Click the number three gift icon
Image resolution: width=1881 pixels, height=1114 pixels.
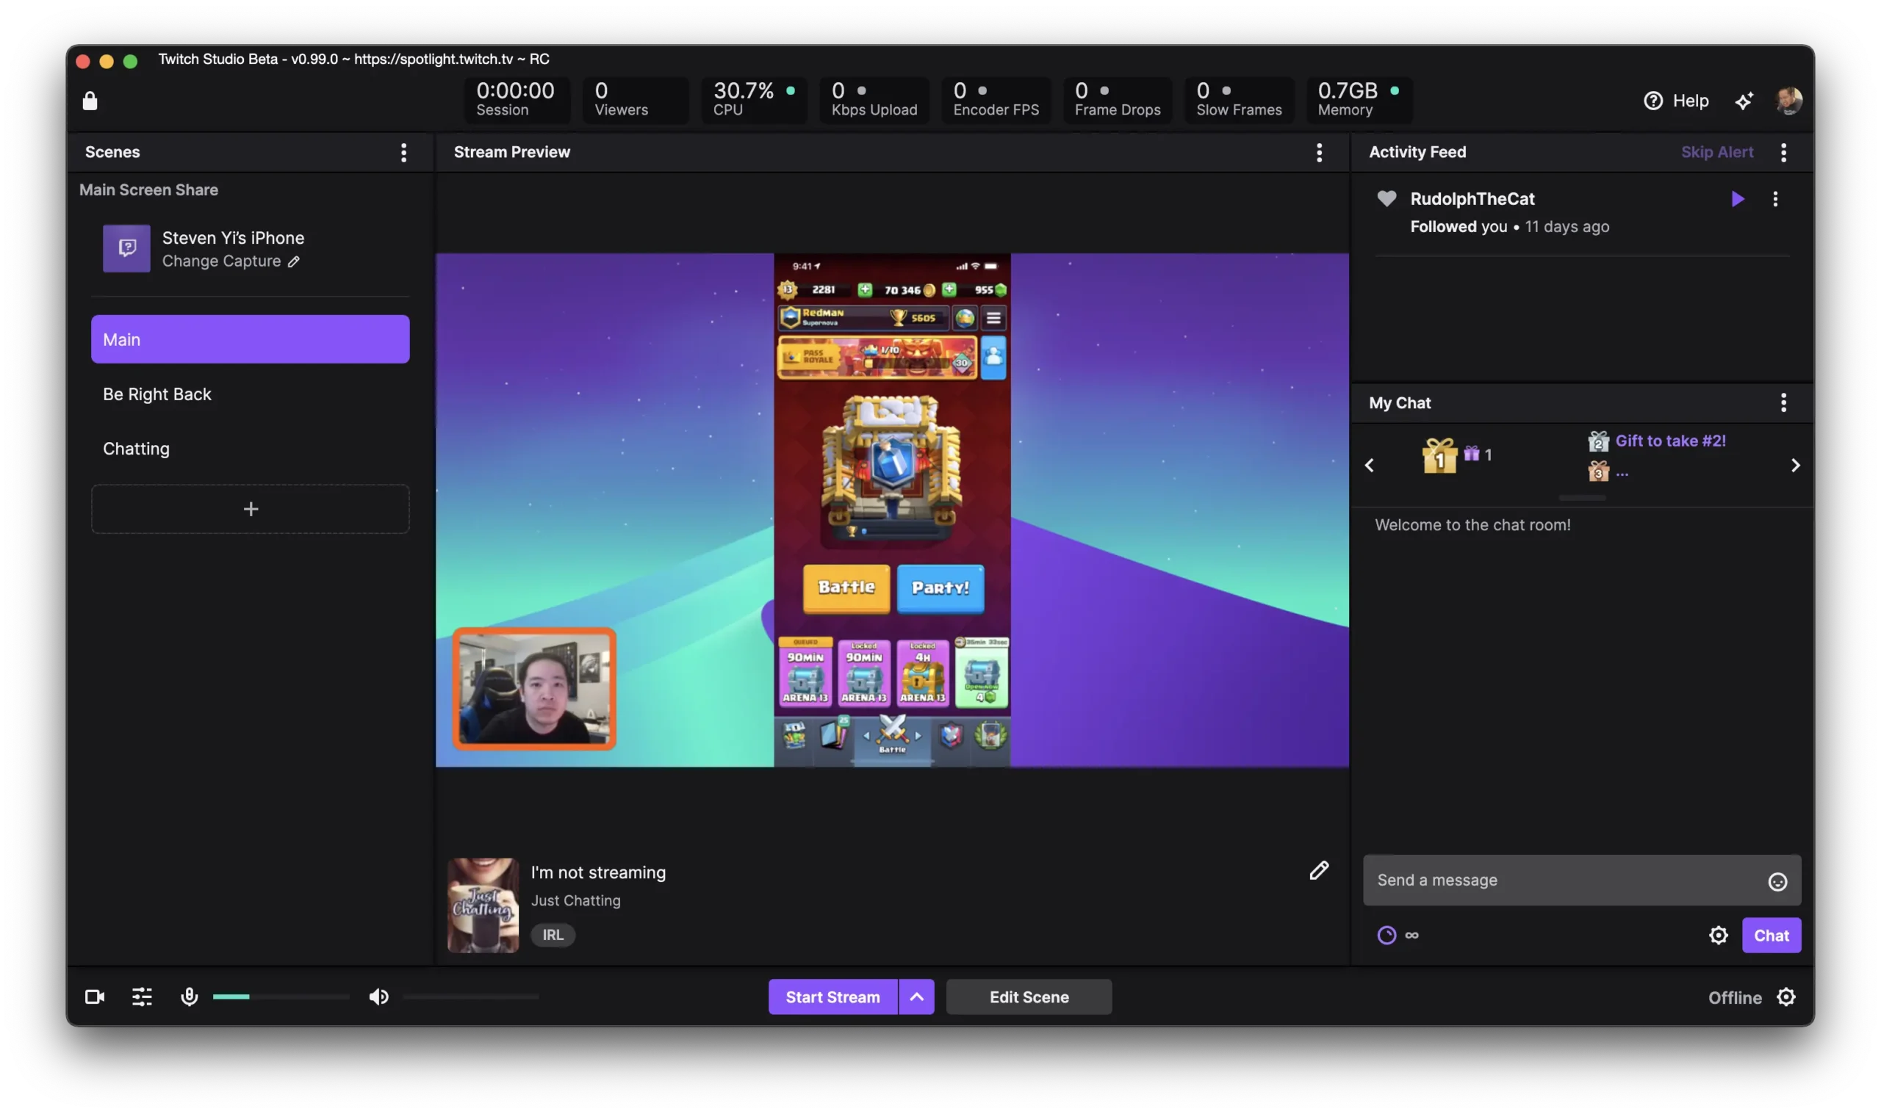(x=1598, y=471)
